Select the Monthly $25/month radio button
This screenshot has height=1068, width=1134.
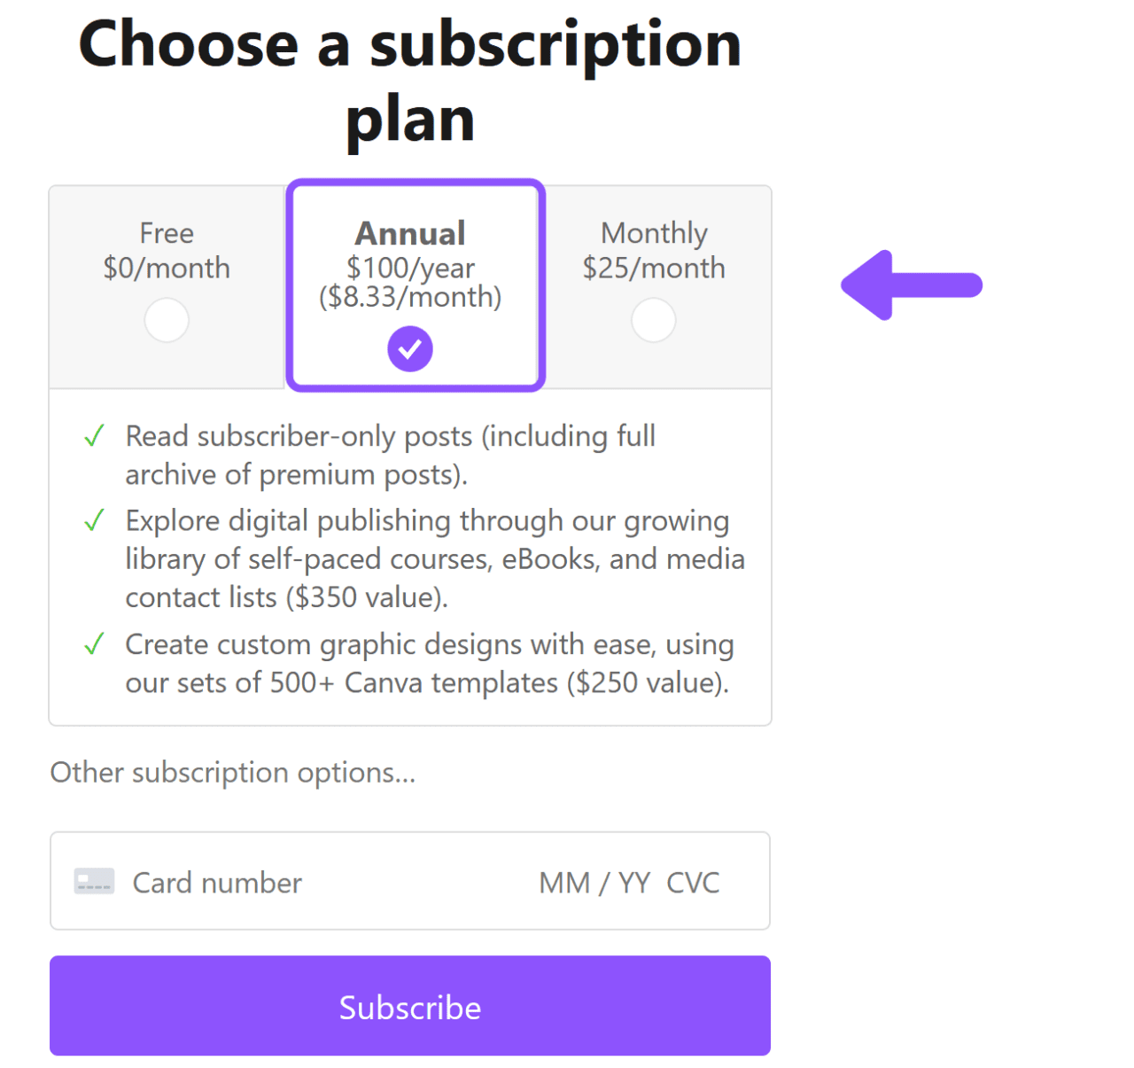tap(654, 320)
